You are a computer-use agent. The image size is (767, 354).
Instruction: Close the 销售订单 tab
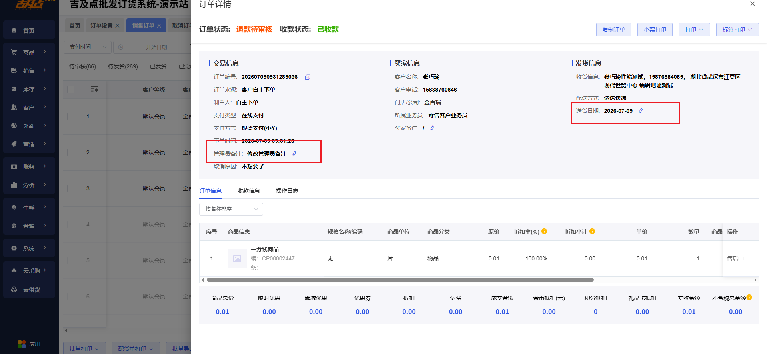[159, 26]
